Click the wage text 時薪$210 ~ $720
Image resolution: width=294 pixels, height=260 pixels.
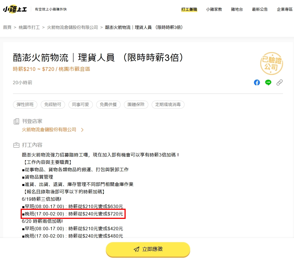pyautogui.click(x=34, y=69)
